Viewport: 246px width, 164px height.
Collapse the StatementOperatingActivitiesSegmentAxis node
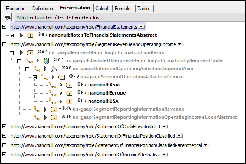(27, 69)
